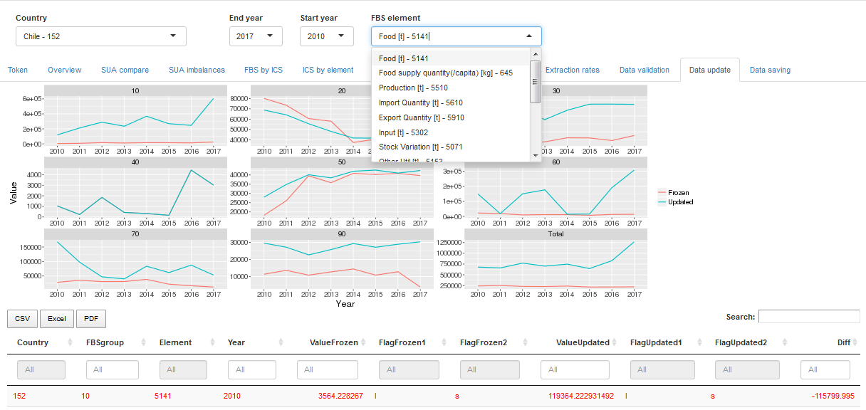Screen dimensions: 866x410
Task: Click the PDF export button
Action: (x=91, y=318)
